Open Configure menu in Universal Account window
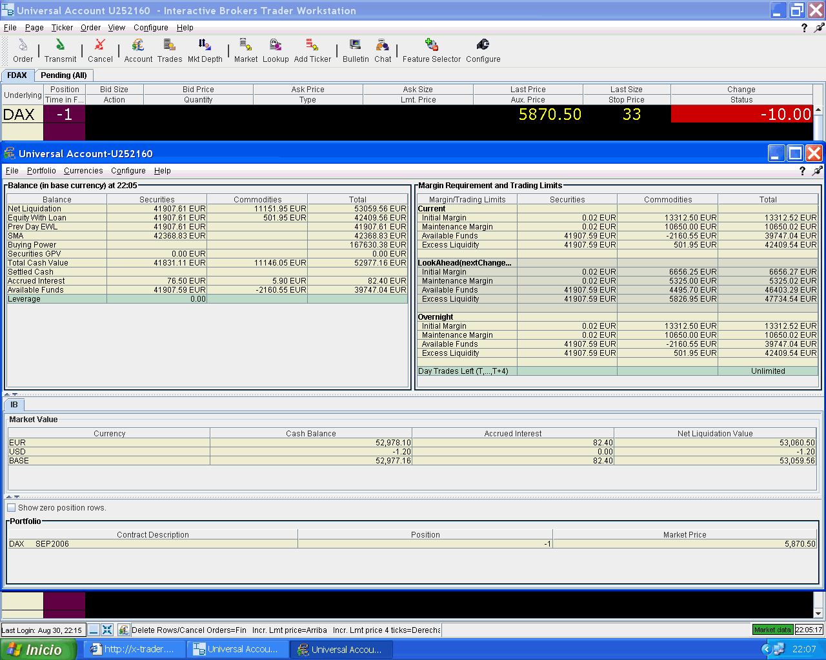 (128, 171)
